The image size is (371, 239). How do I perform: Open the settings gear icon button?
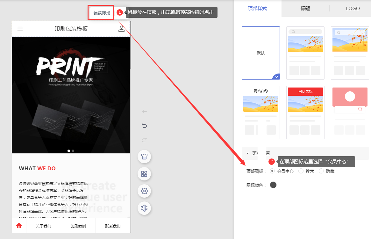coord(144,191)
